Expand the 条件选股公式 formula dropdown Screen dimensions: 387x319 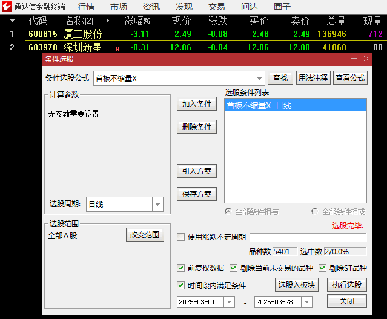(x=259, y=79)
